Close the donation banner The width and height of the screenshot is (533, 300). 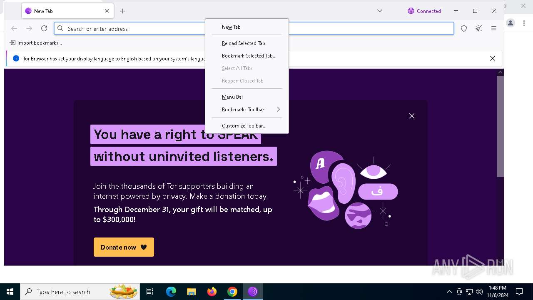[x=412, y=116]
